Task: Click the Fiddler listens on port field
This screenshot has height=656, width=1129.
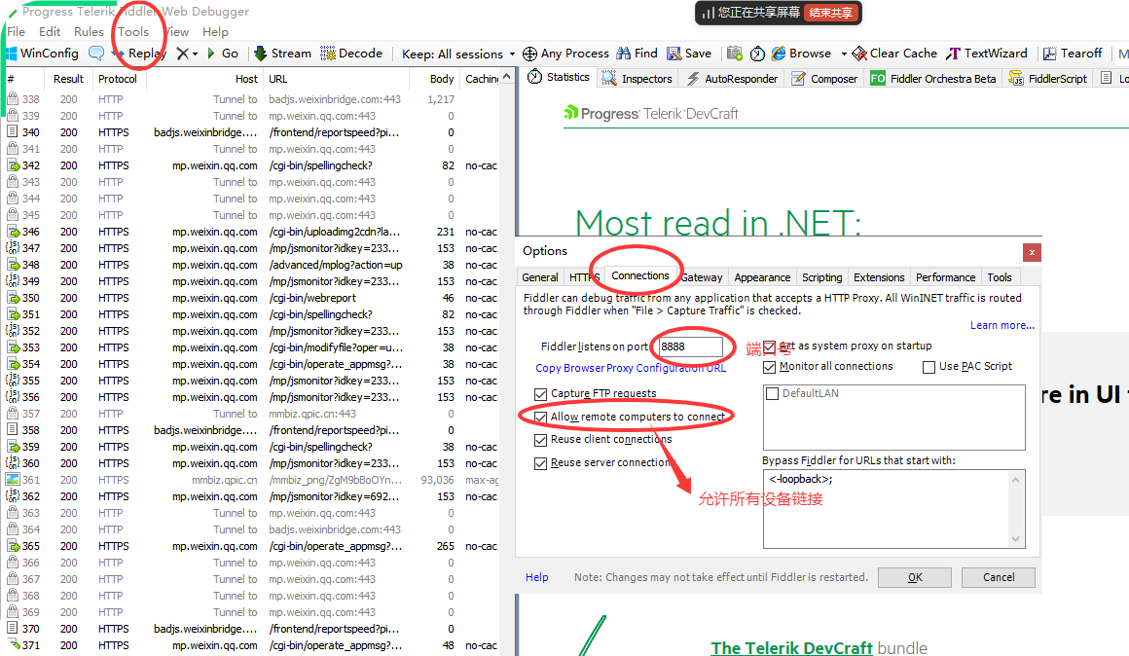Action: point(690,346)
